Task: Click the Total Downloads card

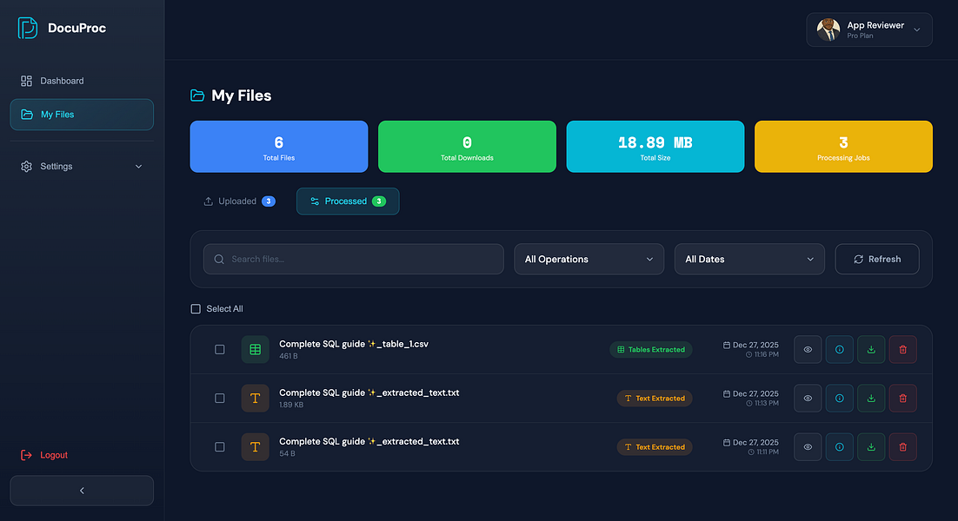Action: click(467, 147)
